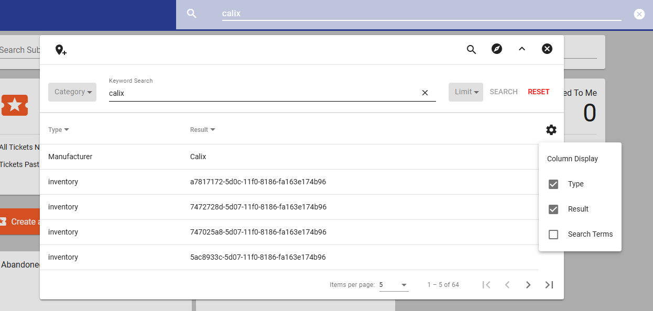Click the Column Display heading

572,159
